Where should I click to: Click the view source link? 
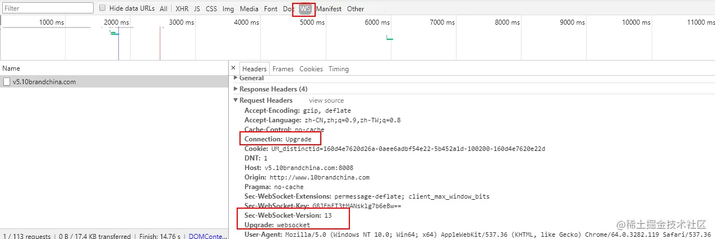pyautogui.click(x=326, y=100)
